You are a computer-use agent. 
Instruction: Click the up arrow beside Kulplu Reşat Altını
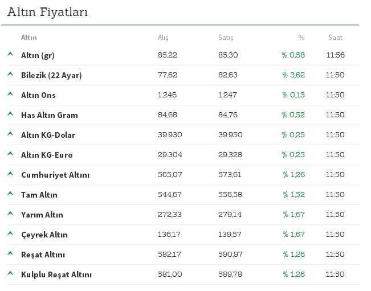point(10,273)
